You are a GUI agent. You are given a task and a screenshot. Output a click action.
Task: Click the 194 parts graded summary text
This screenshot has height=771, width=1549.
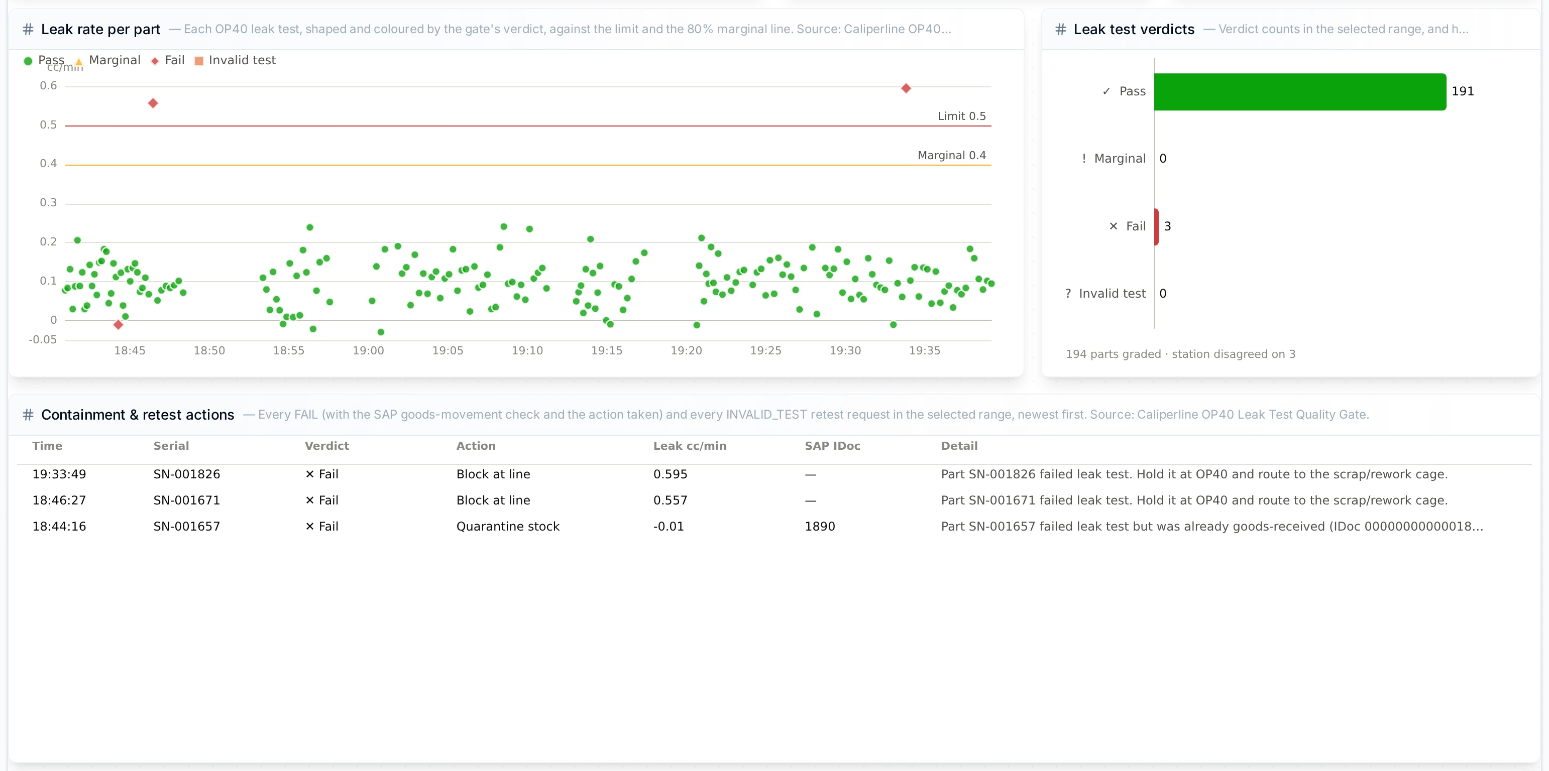[x=1180, y=354]
